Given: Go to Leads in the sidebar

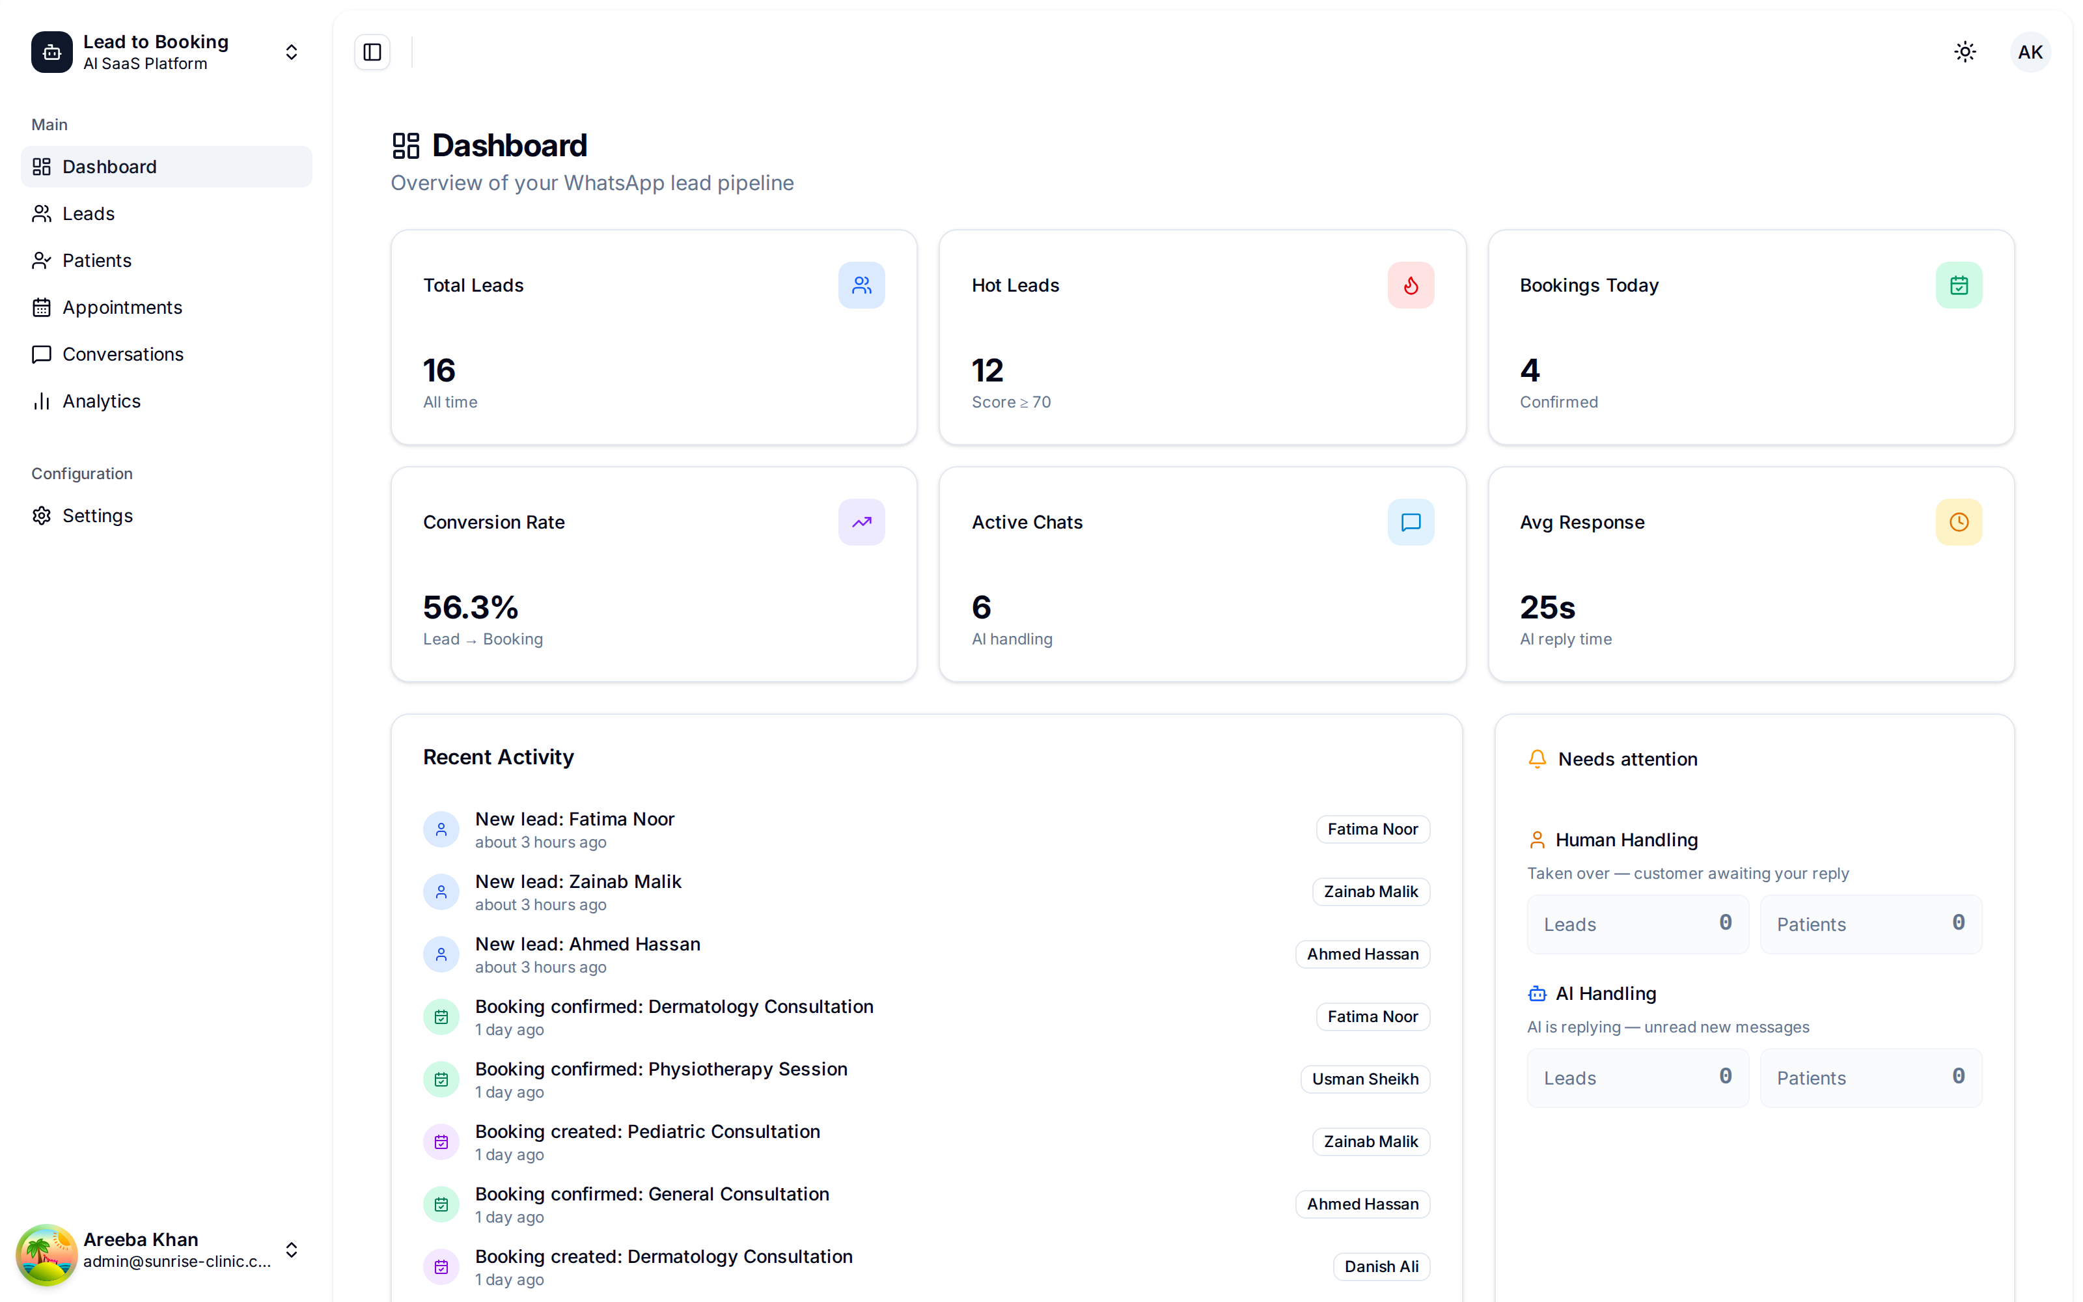Looking at the screenshot, I should 166,214.
